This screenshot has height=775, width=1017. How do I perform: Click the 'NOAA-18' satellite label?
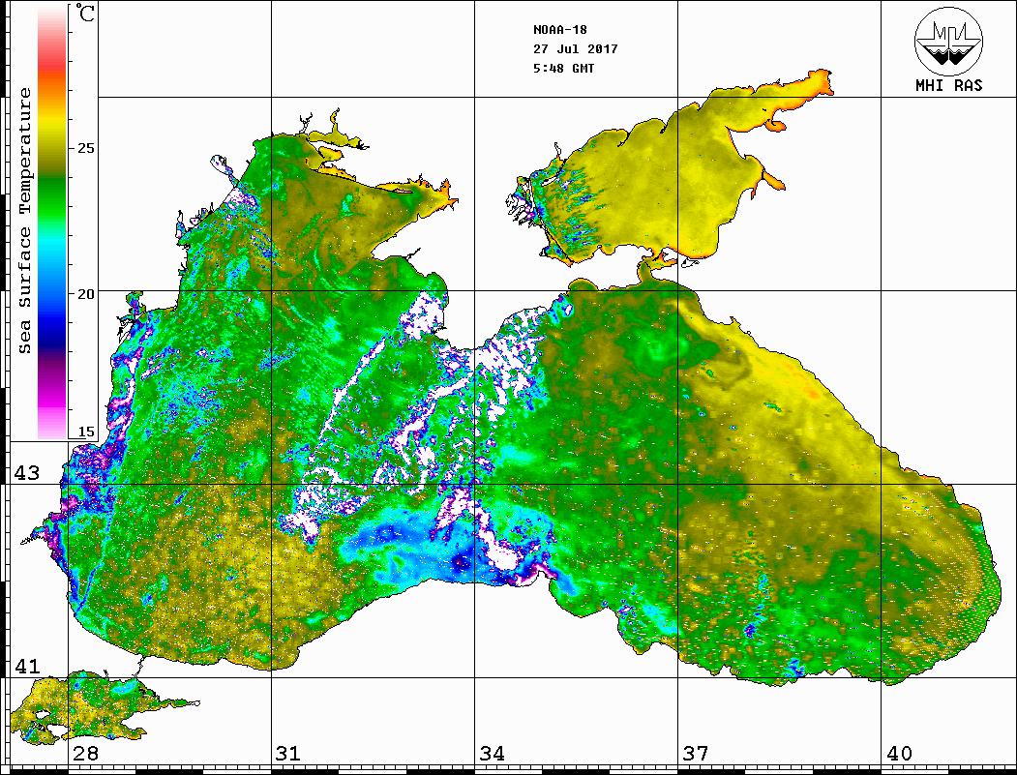560,30
